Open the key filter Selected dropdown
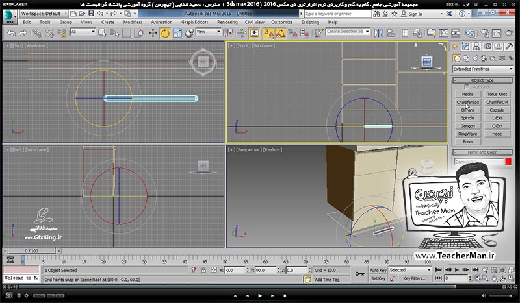Viewport: 520px width, 303px height. pyautogui.click(x=410, y=270)
